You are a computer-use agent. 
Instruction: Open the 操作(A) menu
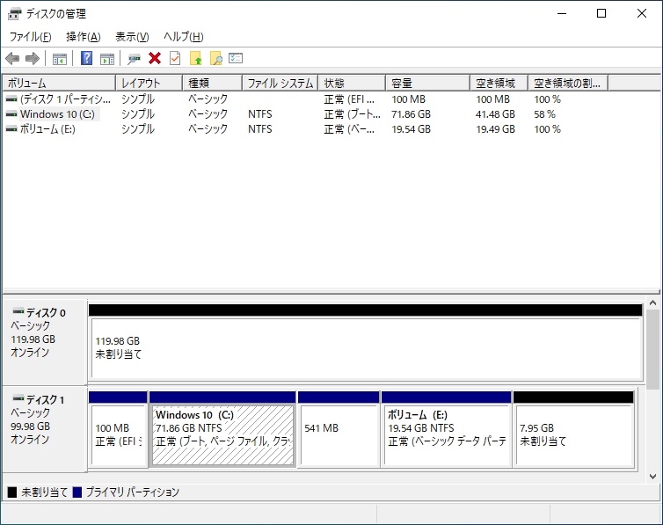84,37
